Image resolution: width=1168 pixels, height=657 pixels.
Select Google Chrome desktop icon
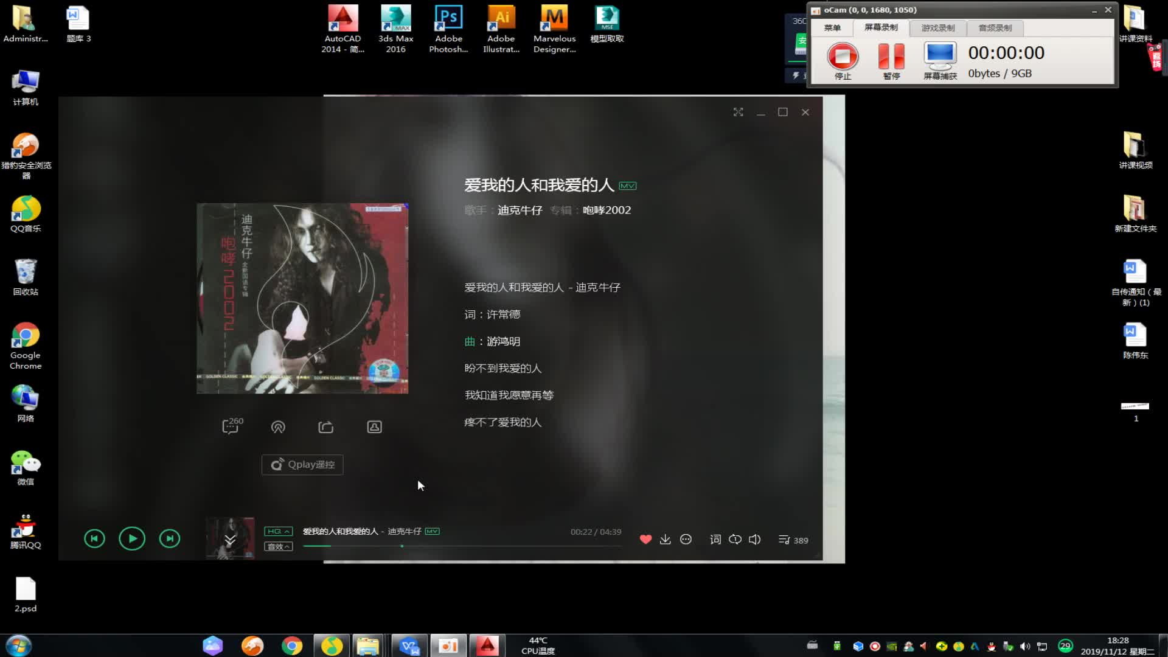click(26, 346)
